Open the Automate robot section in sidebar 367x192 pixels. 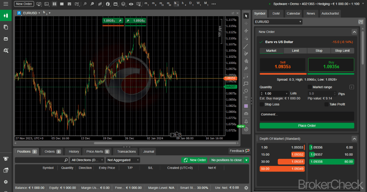[6, 39]
